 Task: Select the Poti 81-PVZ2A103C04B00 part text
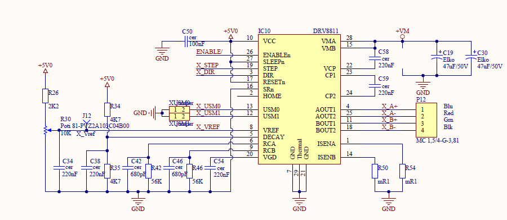pyautogui.click(x=95, y=126)
